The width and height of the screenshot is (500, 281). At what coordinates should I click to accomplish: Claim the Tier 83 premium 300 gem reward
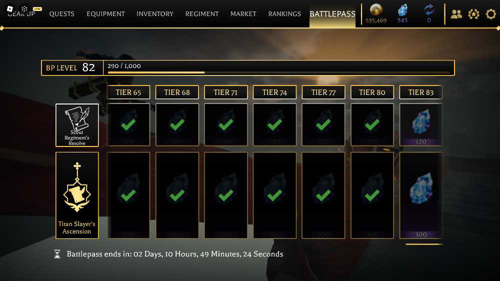coord(421,195)
